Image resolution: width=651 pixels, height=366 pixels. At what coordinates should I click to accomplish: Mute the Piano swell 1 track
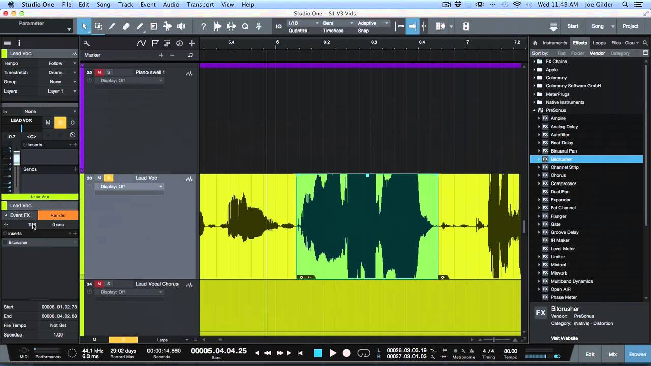pos(99,72)
